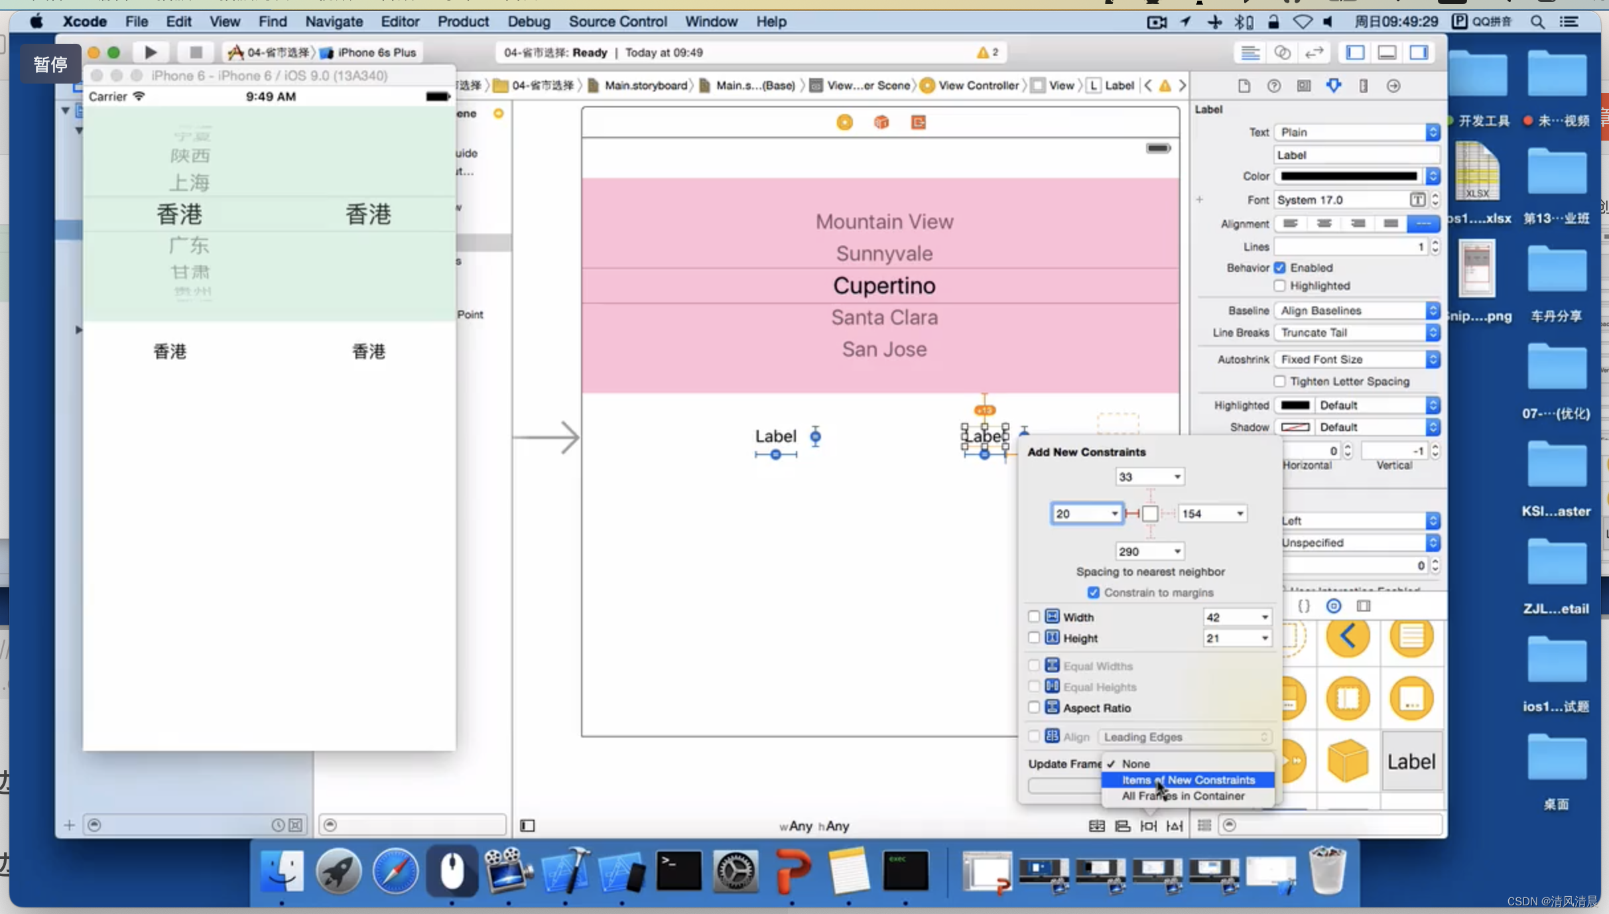Click the left spacing strut in the pin diagram
Image resolution: width=1609 pixels, height=914 pixels.
(1133, 514)
